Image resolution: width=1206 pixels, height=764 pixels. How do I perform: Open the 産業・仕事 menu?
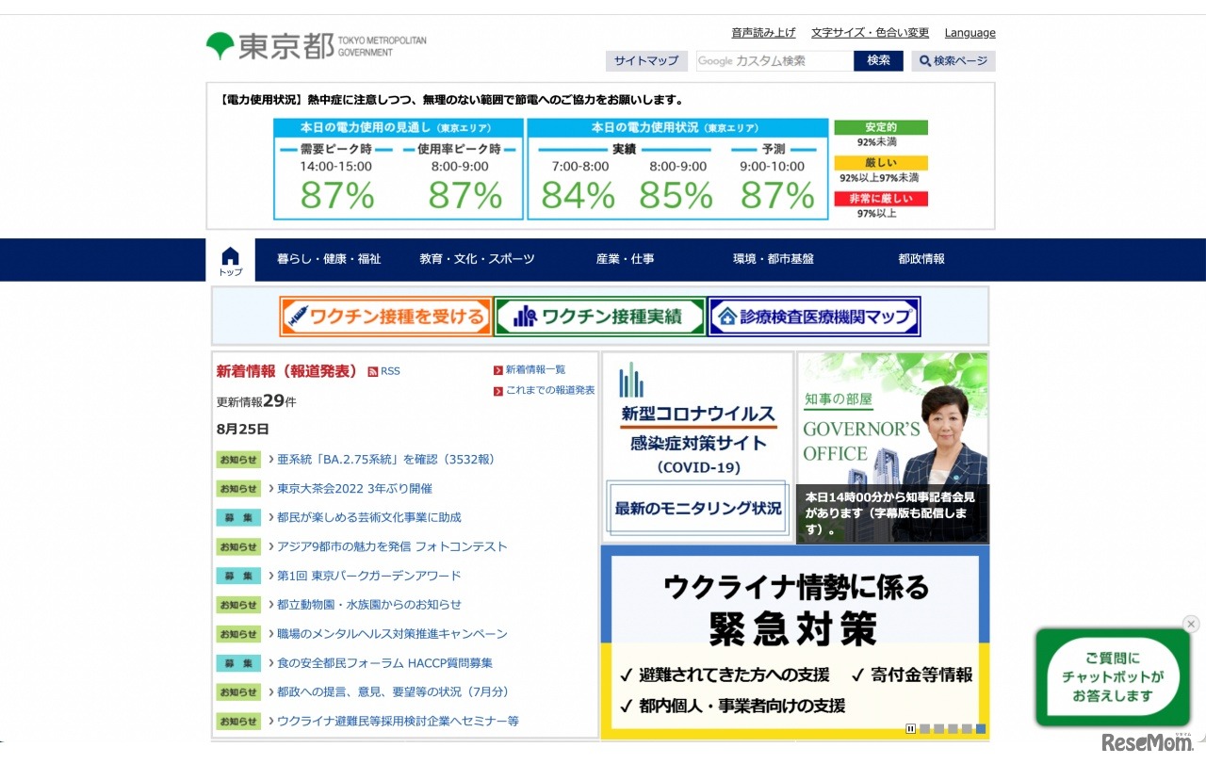click(x=625, y=259)
